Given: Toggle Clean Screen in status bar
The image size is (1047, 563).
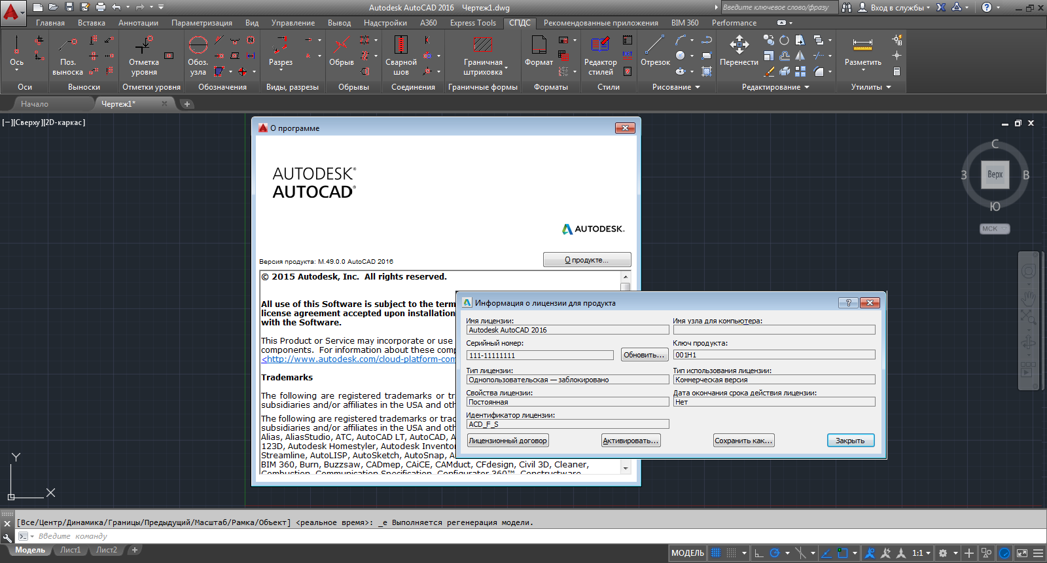Looking at the screenshot, I should coord(1022,553).
